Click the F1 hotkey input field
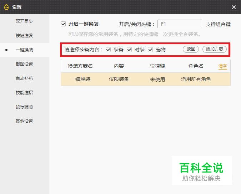The width and height of the screenshot is (241, 194). [x=180, y=24]
